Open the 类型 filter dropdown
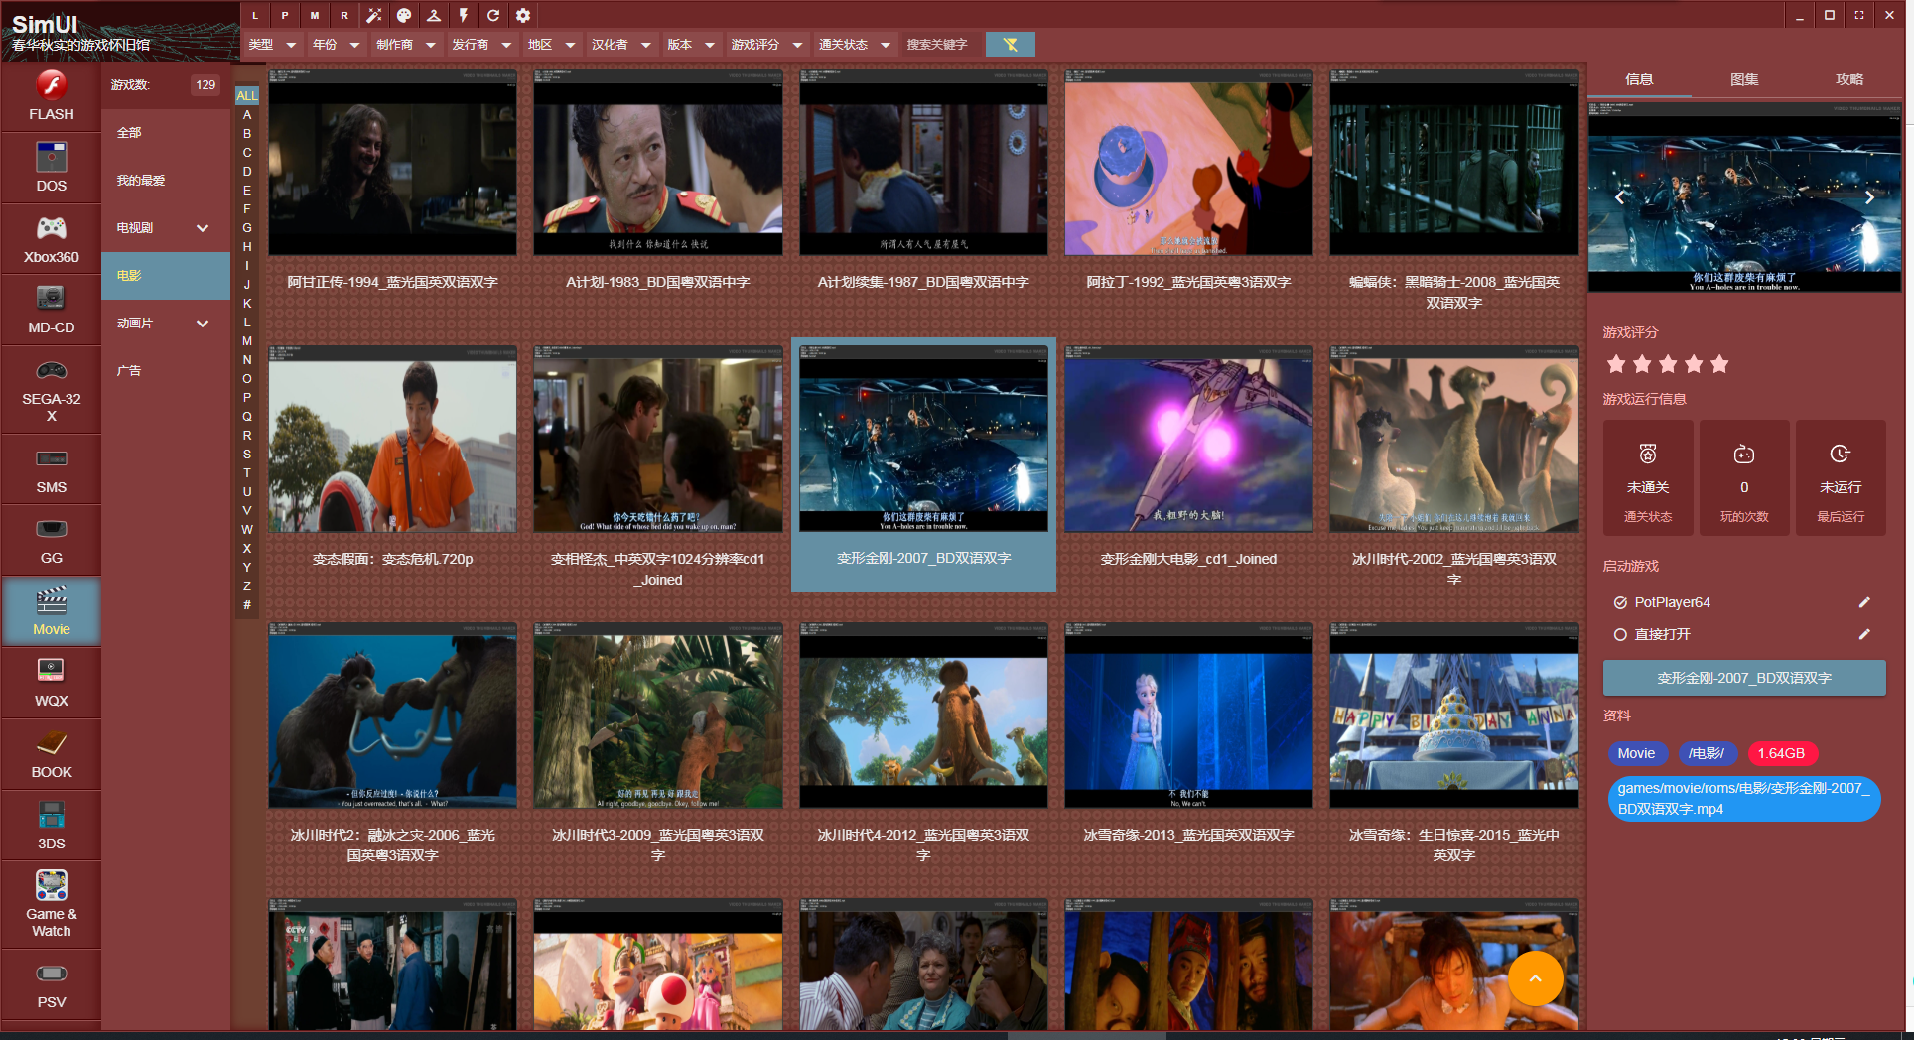1914x1040 pixels. 272,45
